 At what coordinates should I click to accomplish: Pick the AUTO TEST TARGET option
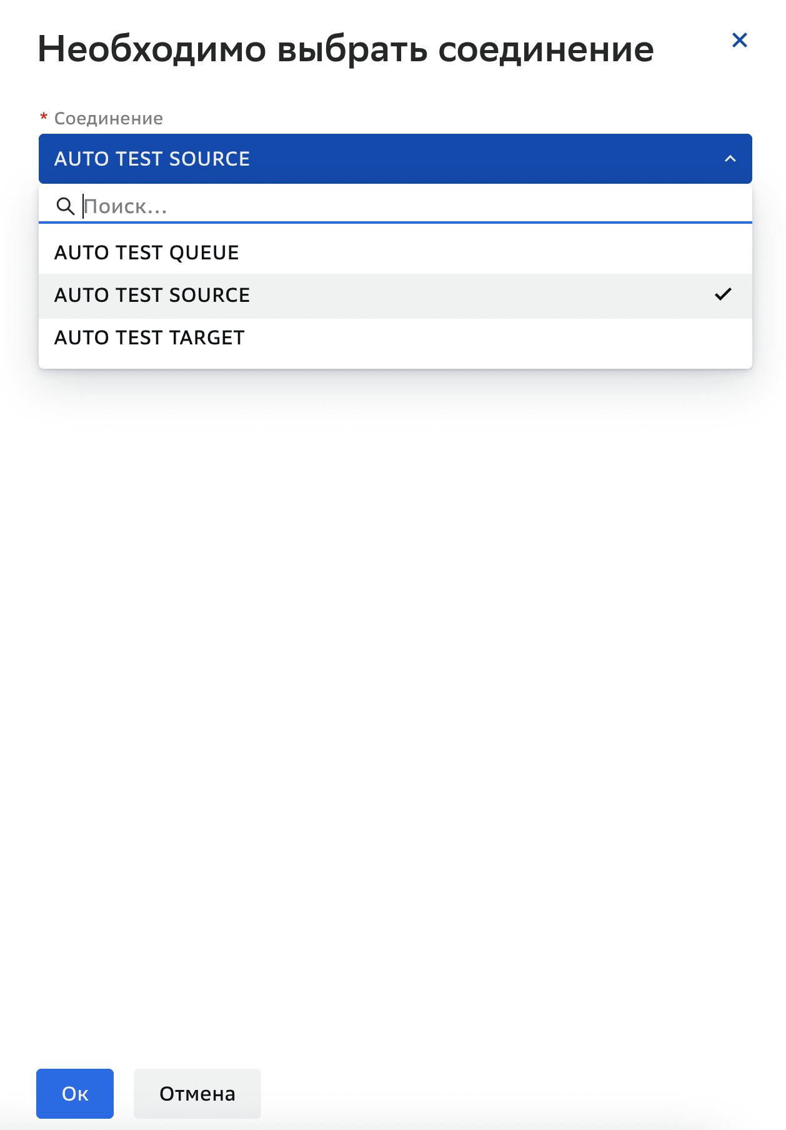click(149, 337)
